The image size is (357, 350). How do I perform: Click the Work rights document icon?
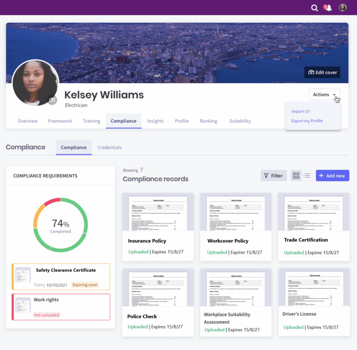point(23,305)
